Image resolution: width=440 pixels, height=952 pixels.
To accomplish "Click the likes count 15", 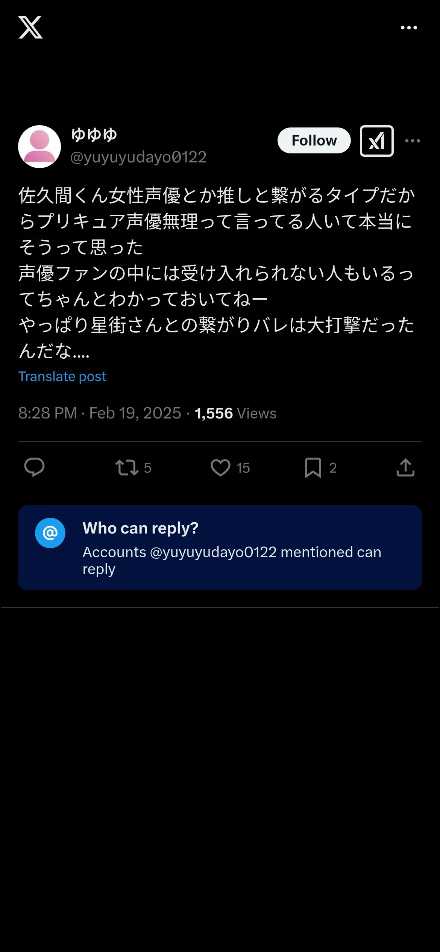I will click(x=243, y=468).
